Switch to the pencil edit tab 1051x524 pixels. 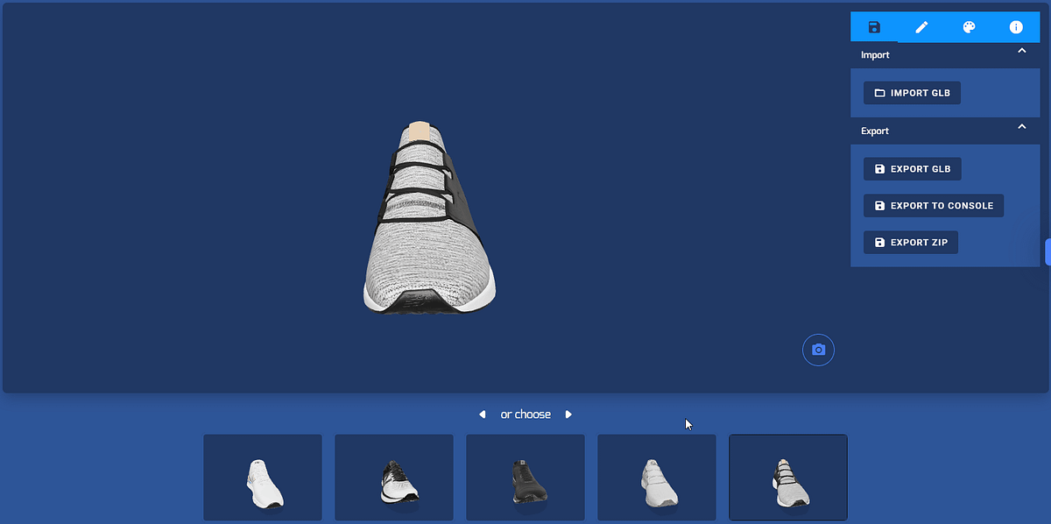click(x=921, y=27)
